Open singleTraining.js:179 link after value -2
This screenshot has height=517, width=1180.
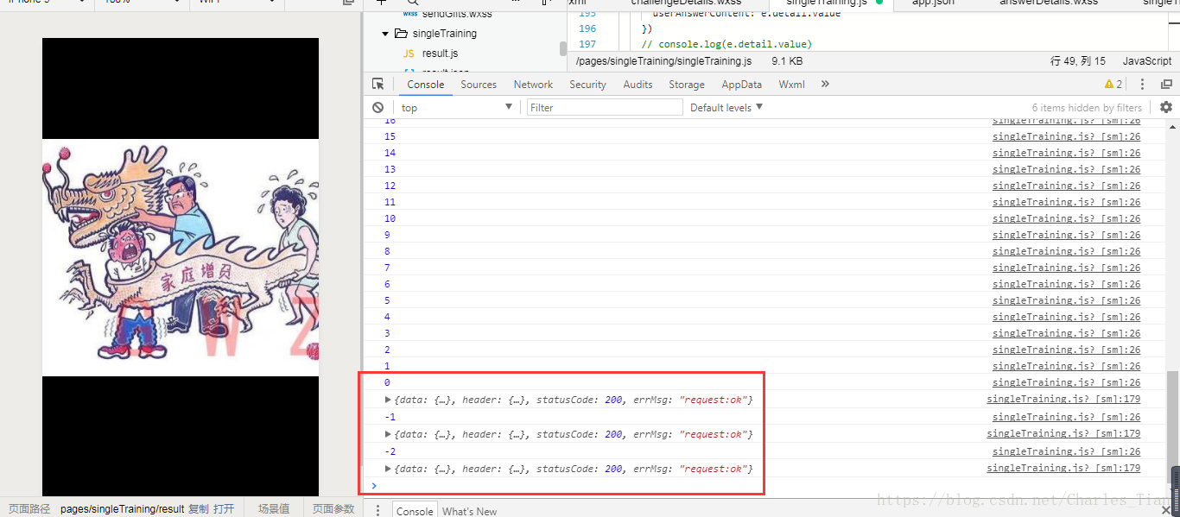(x=1063, y=468)
